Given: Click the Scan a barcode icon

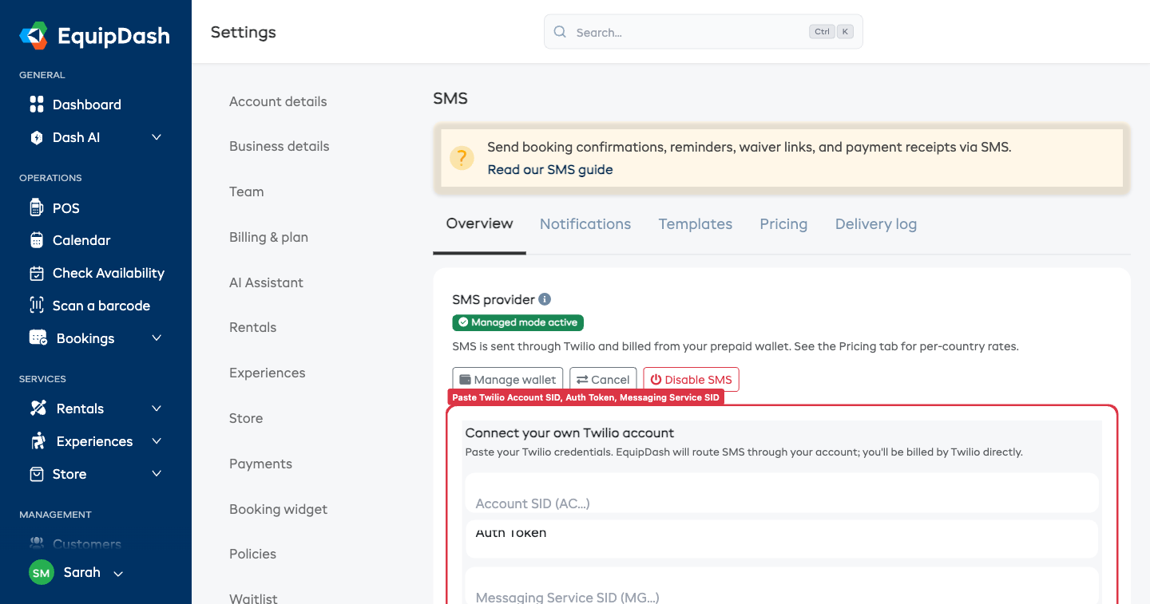Looking at the screenshot, I should [x=36, y=306].
